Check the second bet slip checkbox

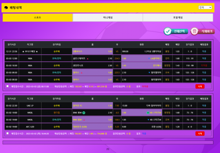(x=8, y=134)
